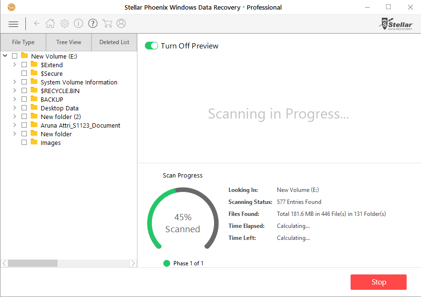Image resolution: width=421 pixels, height=297 pixels.
Task: Click the '577 Entries Found' status text
Action: [x=299, y=202]
